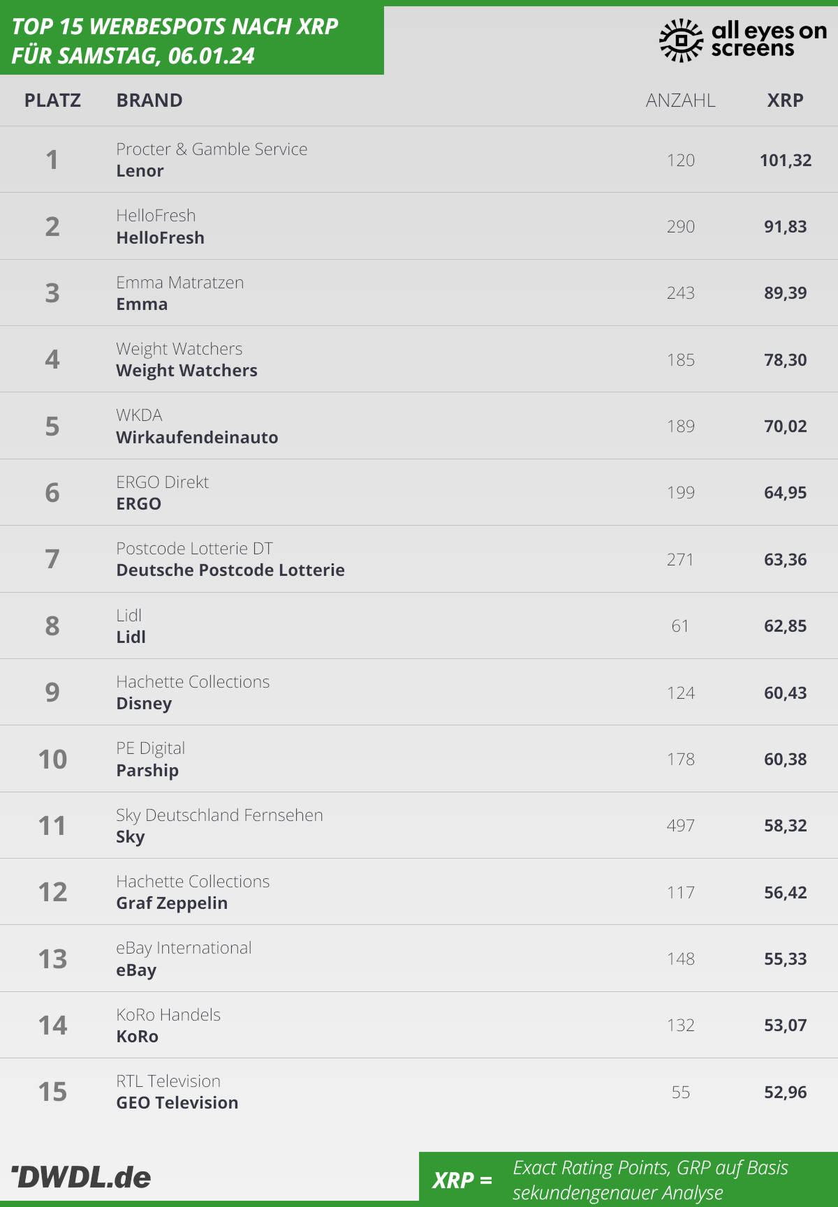This screenshot has width=838, height=1207.
Task: Select Weight Watchers brand name
Action: (x=186, y=371)
